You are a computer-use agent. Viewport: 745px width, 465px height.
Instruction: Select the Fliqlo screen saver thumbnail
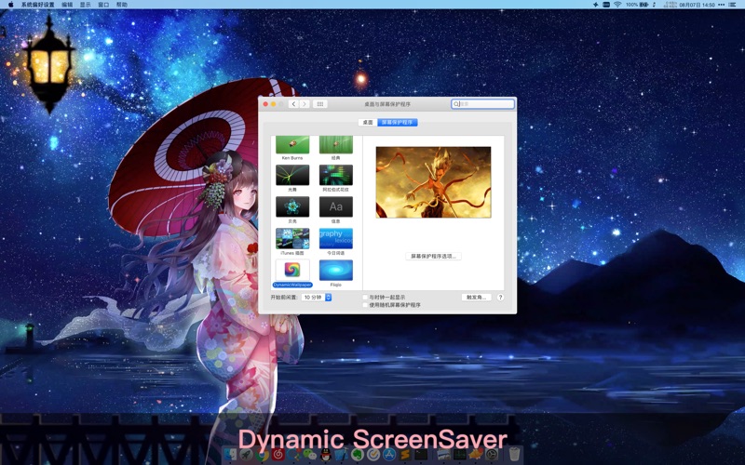tap(336, 270)
